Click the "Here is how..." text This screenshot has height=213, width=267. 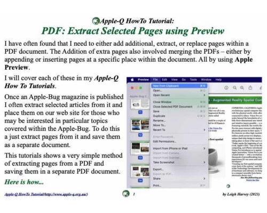point(24,182)
